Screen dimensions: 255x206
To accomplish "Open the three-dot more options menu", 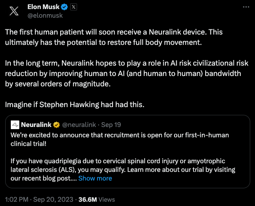I will [246, 7].
